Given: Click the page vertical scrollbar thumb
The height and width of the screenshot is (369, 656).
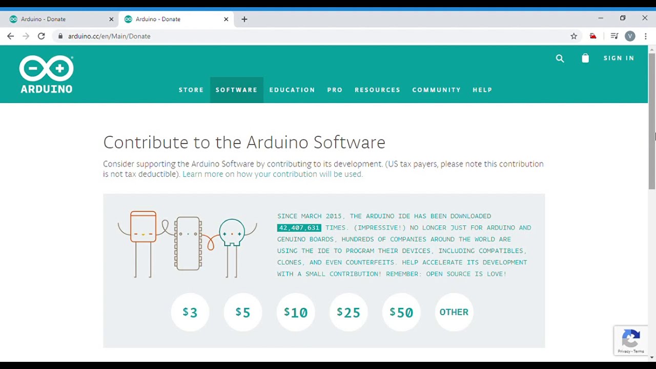Looking at the screenshot, I should tap(652, 121).
